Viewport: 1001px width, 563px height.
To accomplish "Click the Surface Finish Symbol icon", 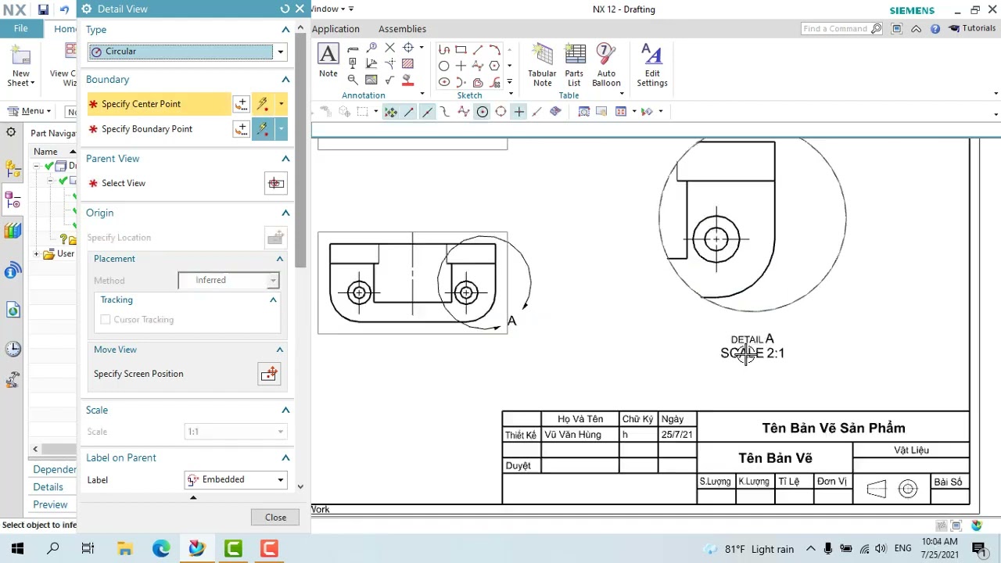I will point(389,80).
